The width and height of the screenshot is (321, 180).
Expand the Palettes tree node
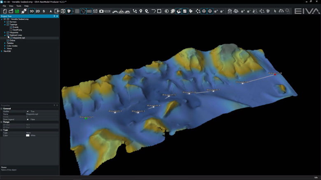point(5,43)
